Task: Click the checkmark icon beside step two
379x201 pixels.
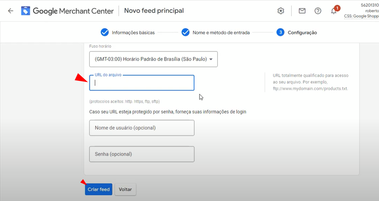Action: [185, 32]
